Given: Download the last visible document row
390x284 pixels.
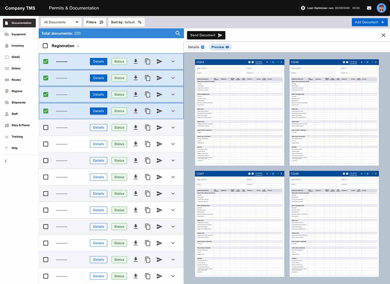Looking at the screenshot, I should [135, 276].
